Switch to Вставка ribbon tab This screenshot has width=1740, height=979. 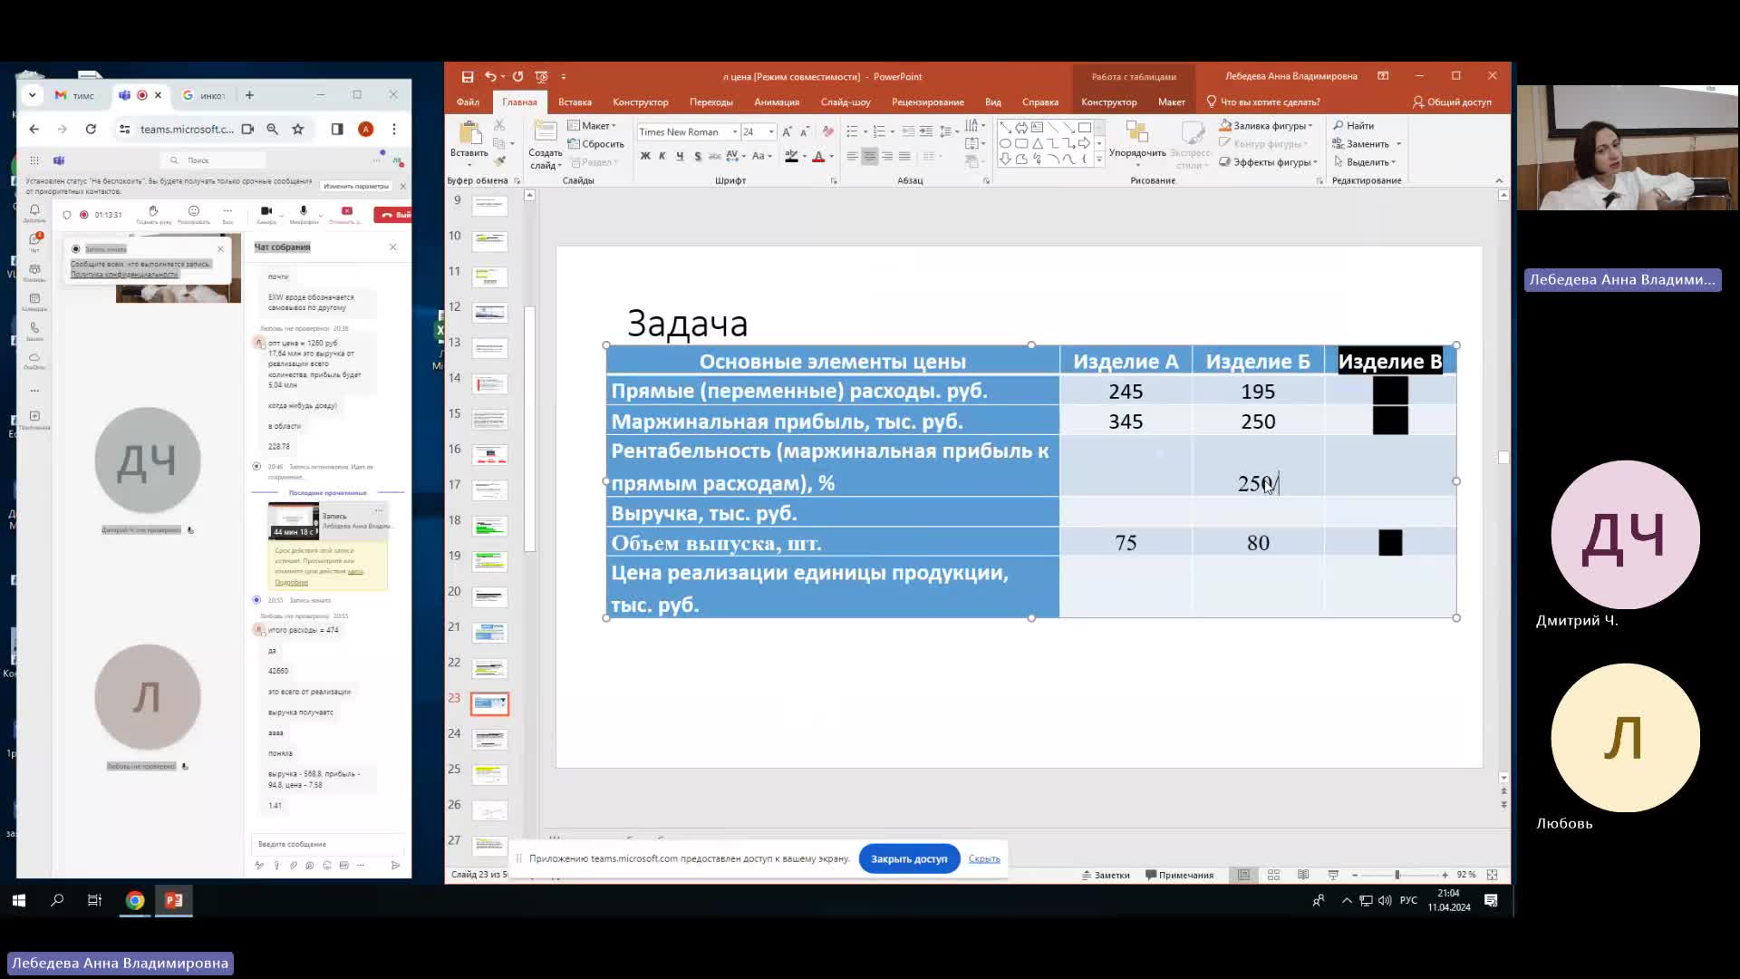coord(575,102)
